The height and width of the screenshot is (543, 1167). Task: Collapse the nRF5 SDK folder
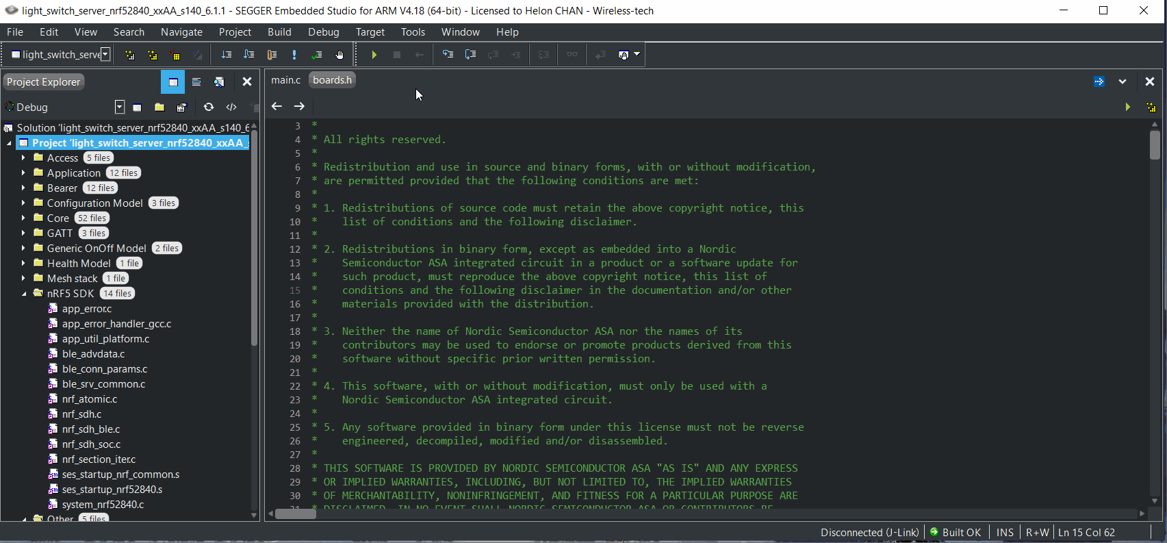click(x=23, y=294)
